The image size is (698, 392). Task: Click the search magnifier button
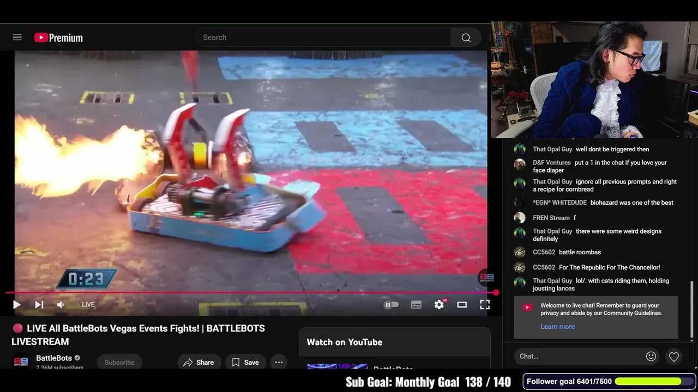point(466,38)
